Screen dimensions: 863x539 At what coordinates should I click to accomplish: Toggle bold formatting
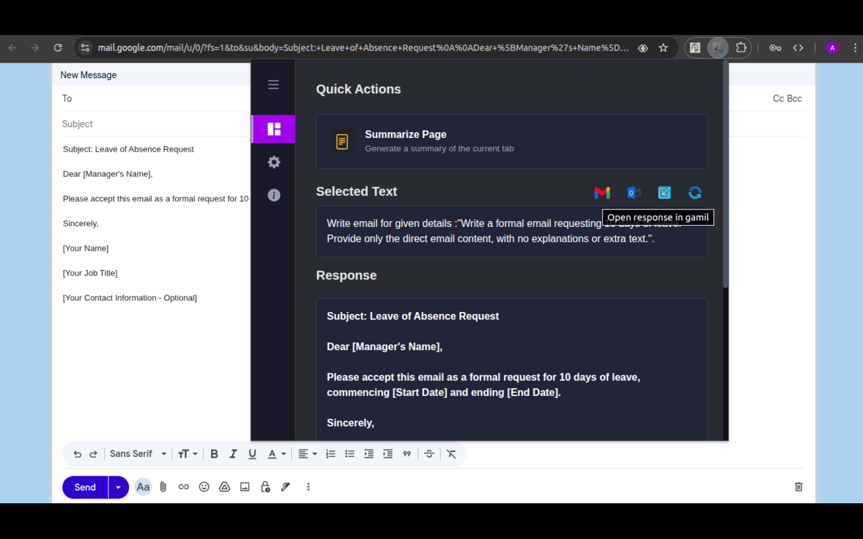[214, 454]
